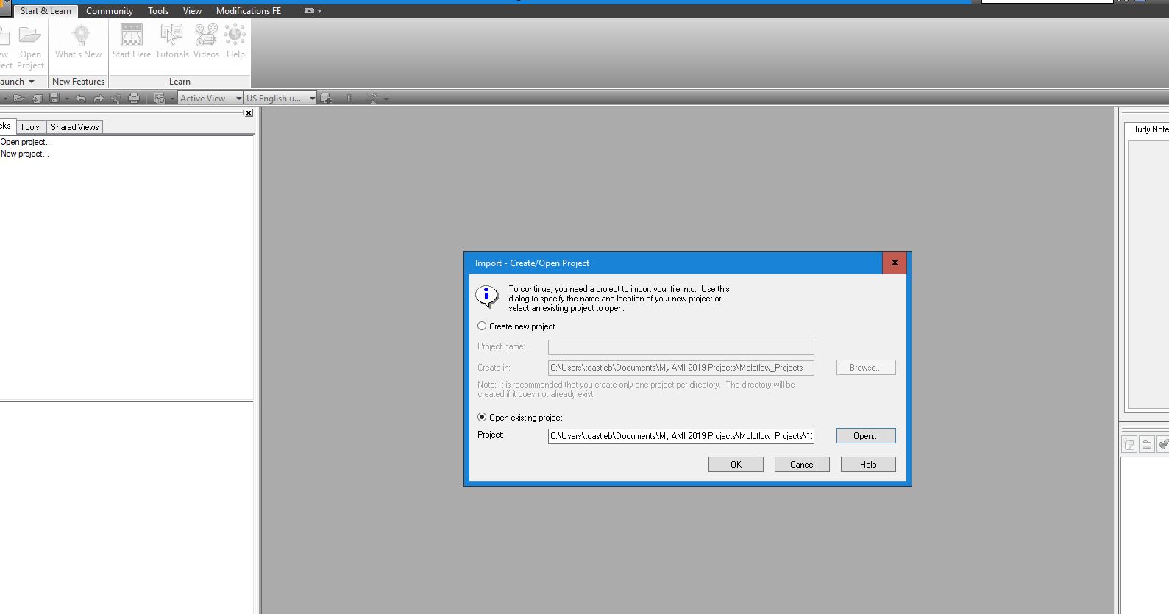The height and width of the screenshot is (614, 1169).
Task: Click the job manager icon before print icon
Action: click(116, 98)
